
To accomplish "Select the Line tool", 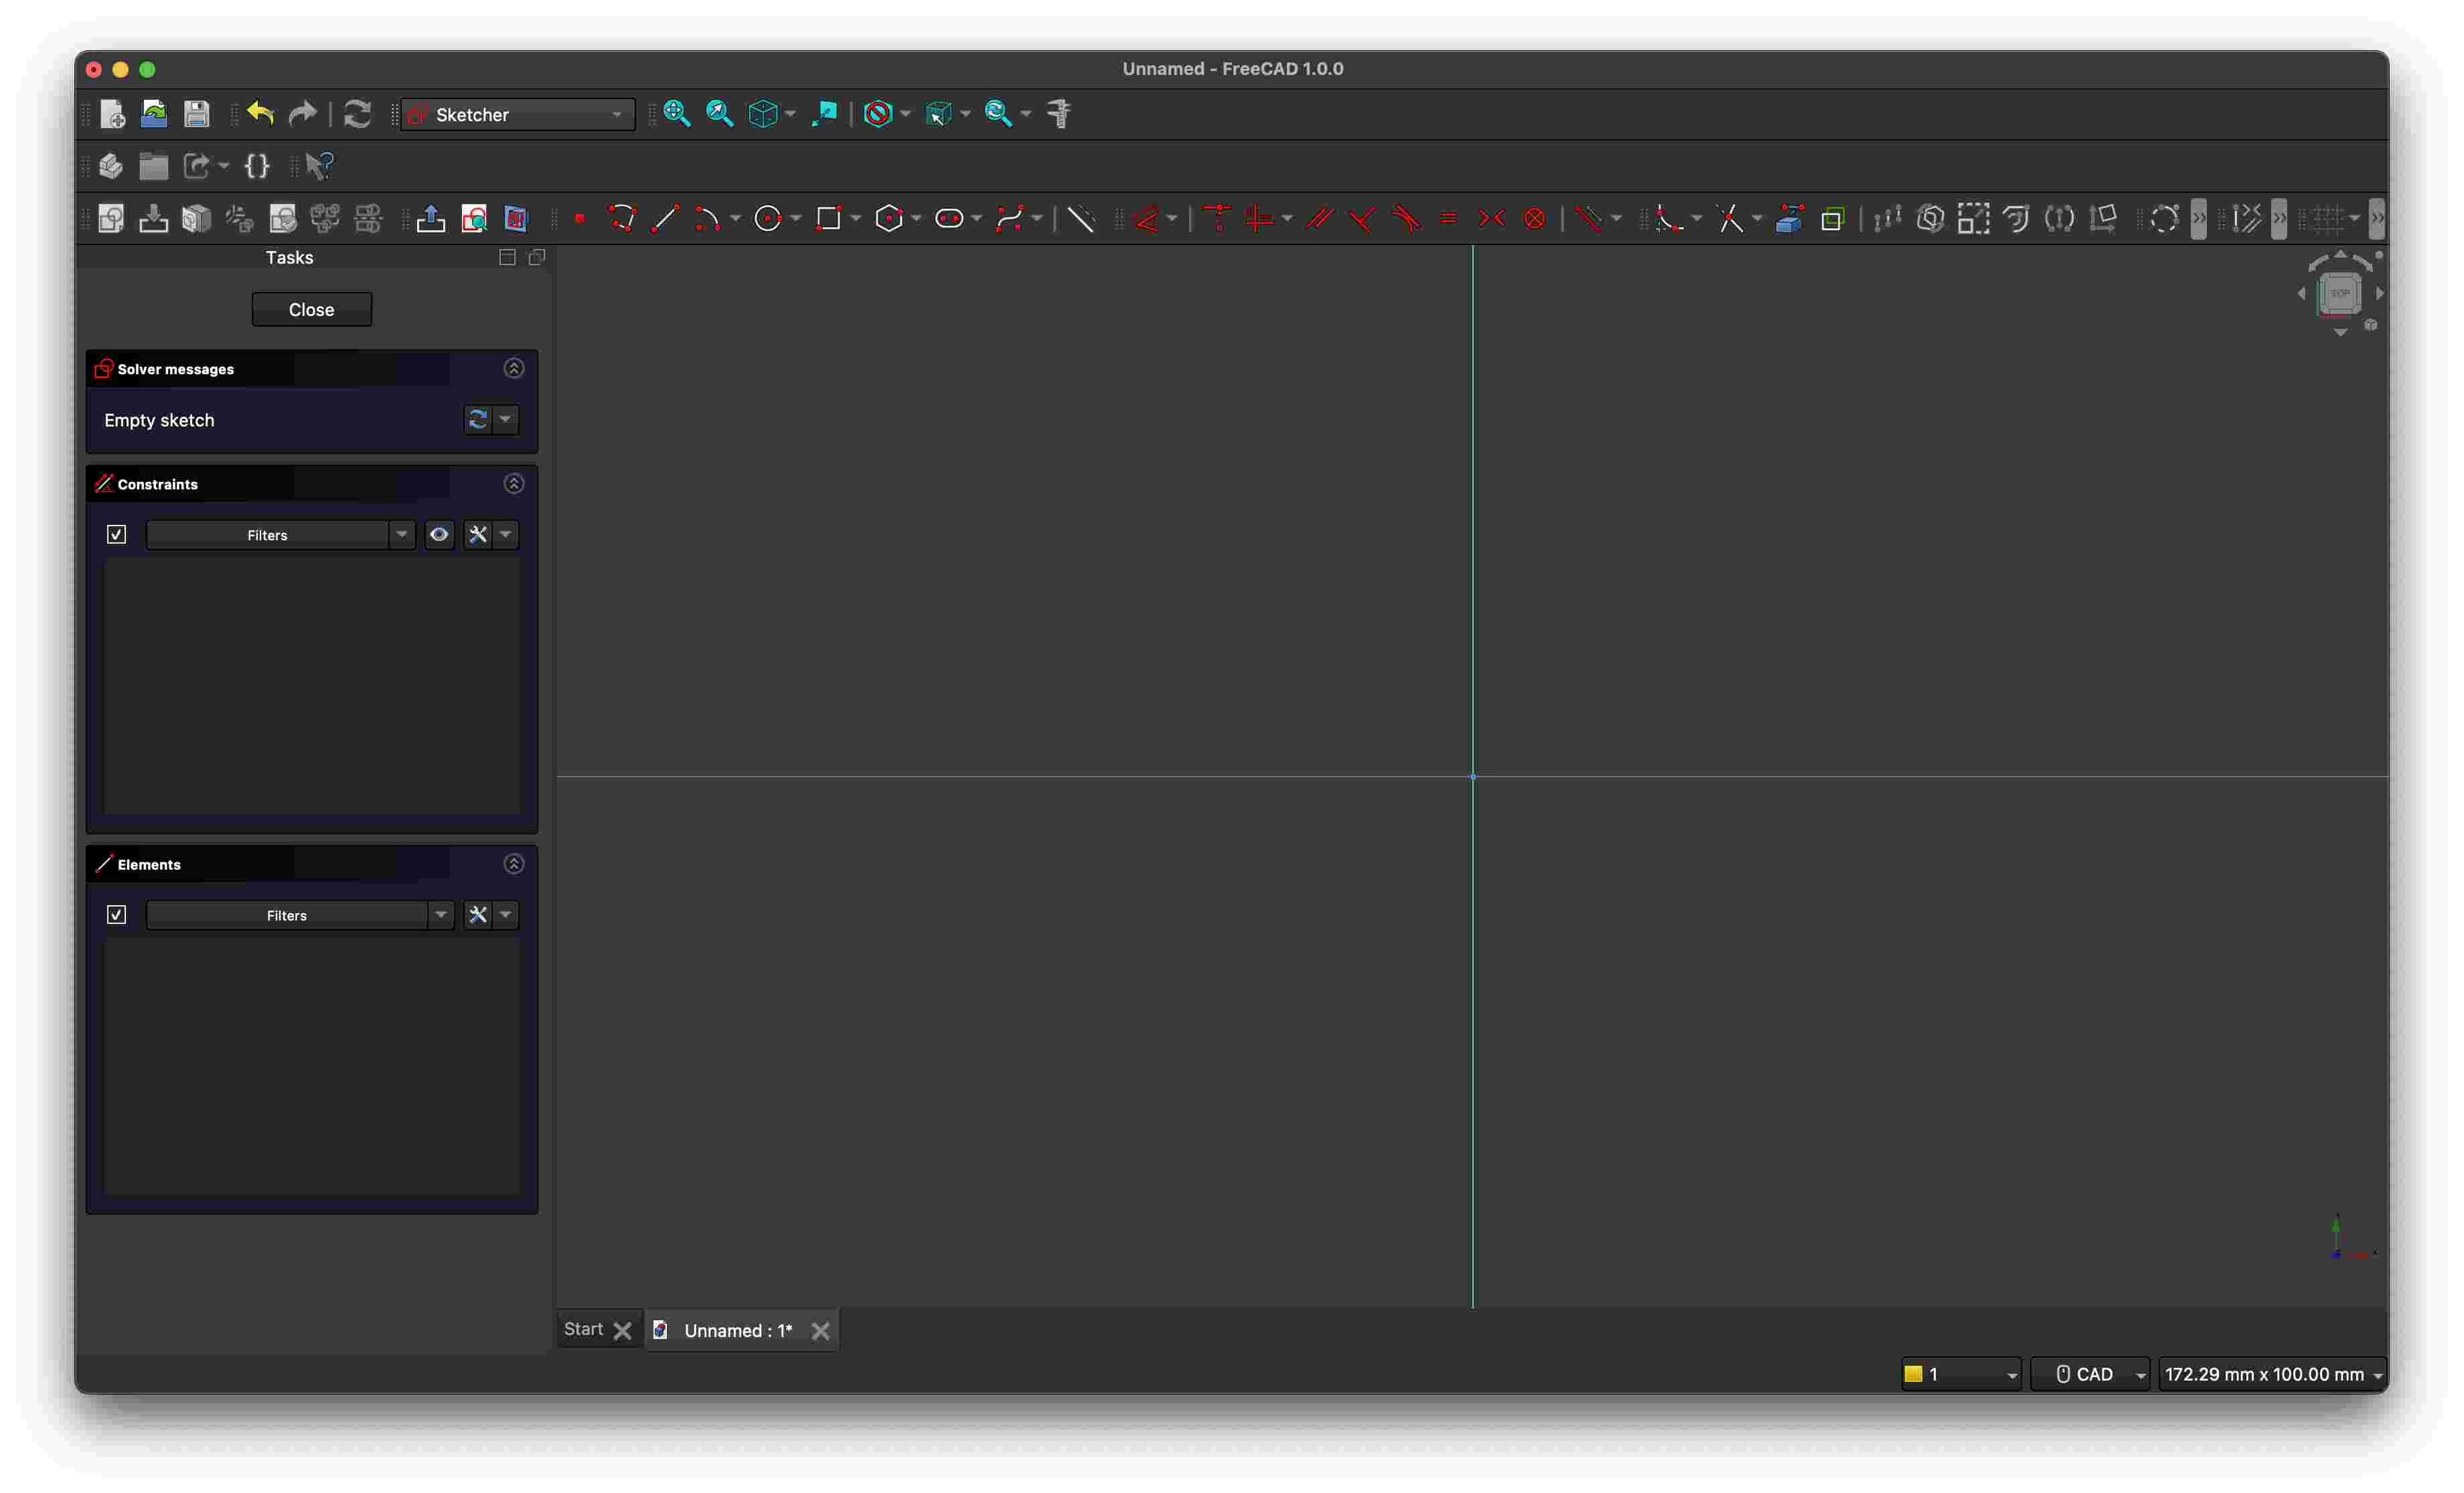I will coord(665,218).
